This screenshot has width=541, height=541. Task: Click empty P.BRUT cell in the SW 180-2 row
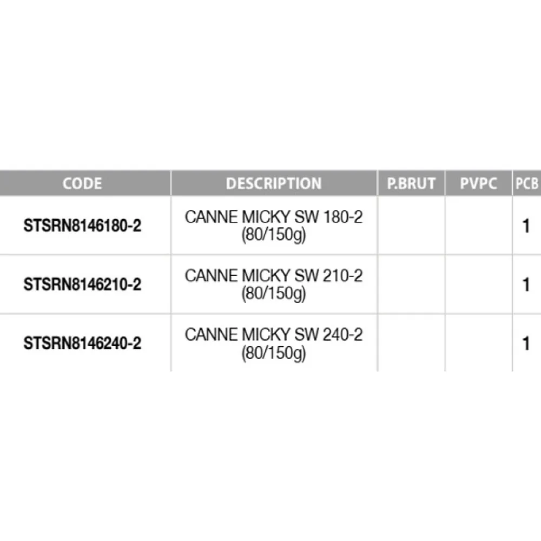[x=411, y=226]
